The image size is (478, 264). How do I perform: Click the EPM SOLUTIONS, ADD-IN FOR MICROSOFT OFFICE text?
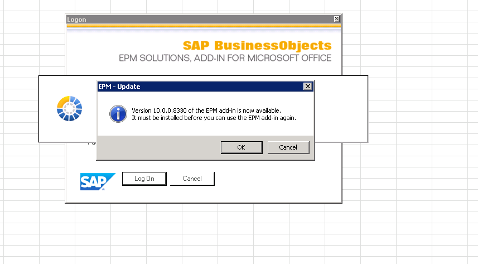[225, 58]
